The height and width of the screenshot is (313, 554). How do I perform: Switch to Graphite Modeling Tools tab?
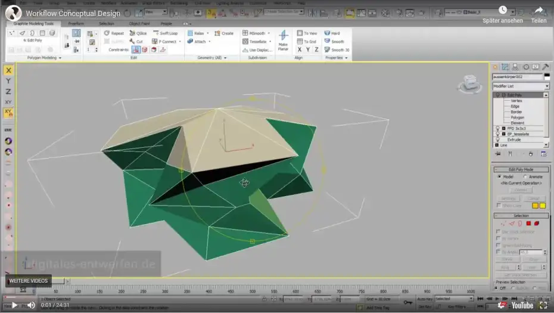33,24
